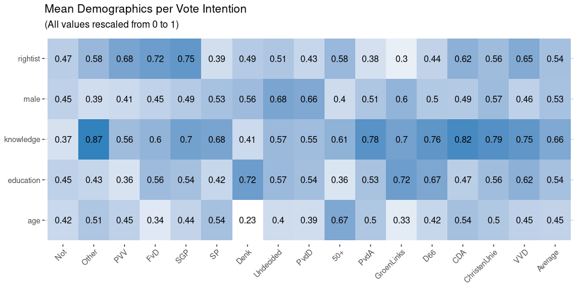Screen dimensions: 578x289
Task: Click the Other knowledge cell showing 0.87
Action: pyautogui.click(x=94, y=139)
